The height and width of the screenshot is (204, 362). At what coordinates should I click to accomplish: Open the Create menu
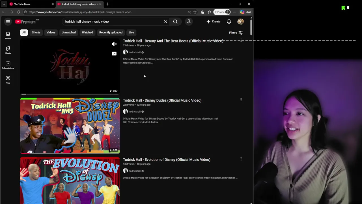click(213, 22)
